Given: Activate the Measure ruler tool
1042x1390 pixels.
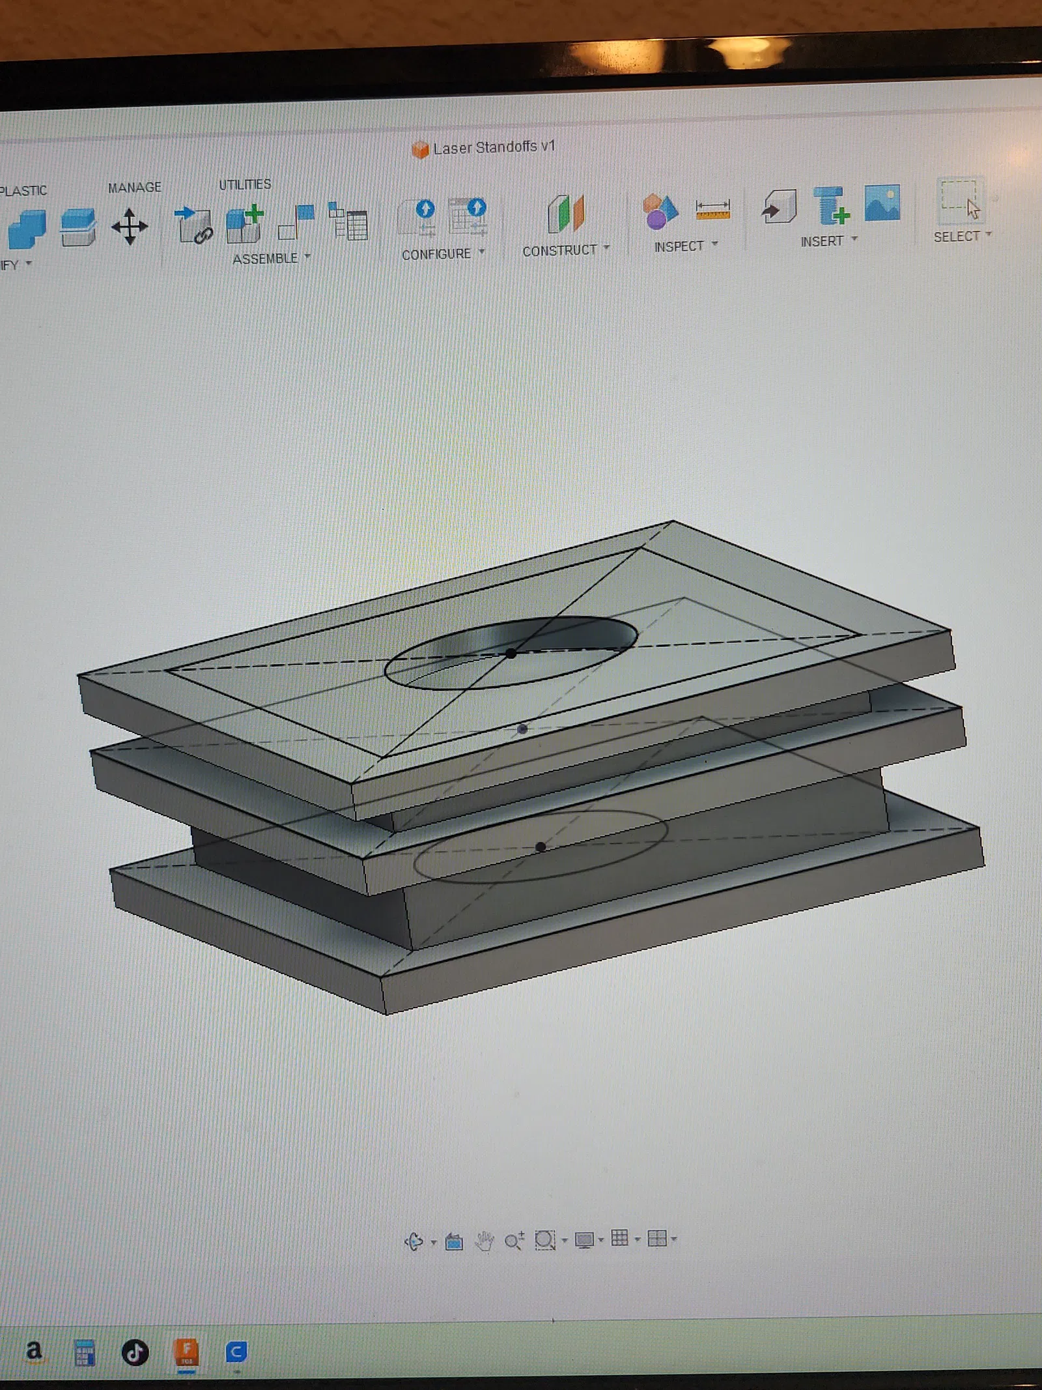Looking at the screenshot, I should (x=712, y=210).
